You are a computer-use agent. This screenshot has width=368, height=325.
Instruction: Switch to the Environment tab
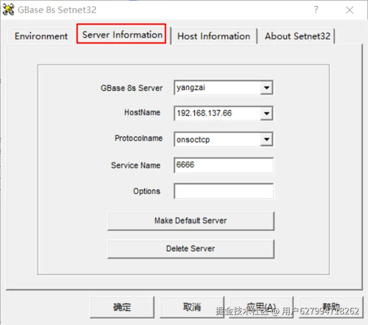tap(41, 36)
